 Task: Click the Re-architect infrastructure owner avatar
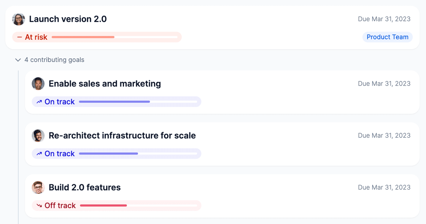pos(38,135)
